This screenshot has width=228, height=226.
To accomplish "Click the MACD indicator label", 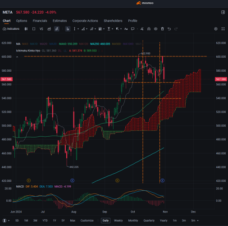I will pyautogui.click(x=20, y=186).
